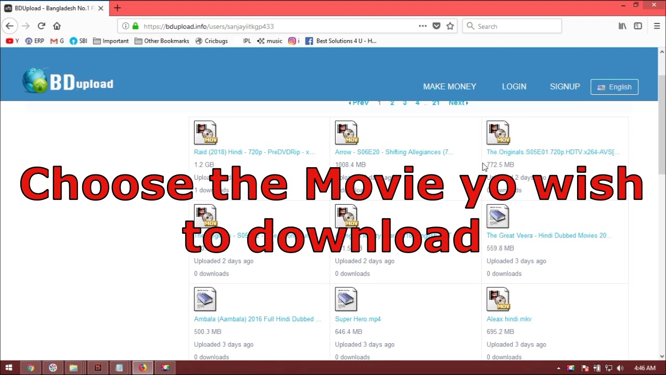Viewport: 666px width, 375px height.
Task: Open the SIGNUP page
Action: tap(565, 86)
